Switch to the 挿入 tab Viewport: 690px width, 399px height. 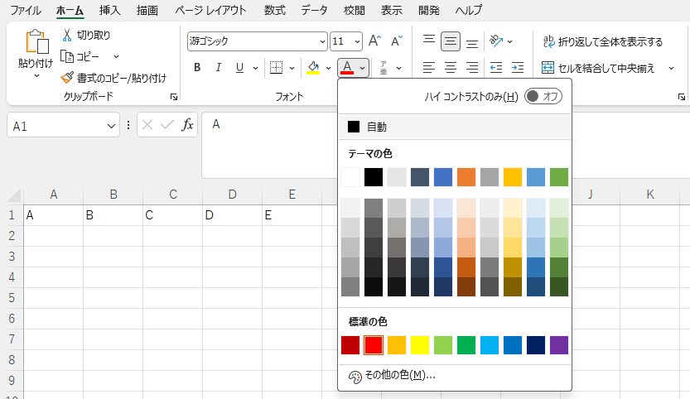pyautogui.click(x=109, y=10)
